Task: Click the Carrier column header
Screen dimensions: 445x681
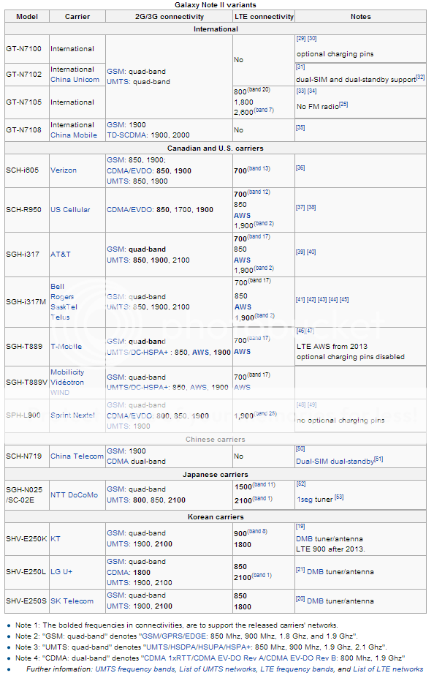Action: (x=77, y=17)
